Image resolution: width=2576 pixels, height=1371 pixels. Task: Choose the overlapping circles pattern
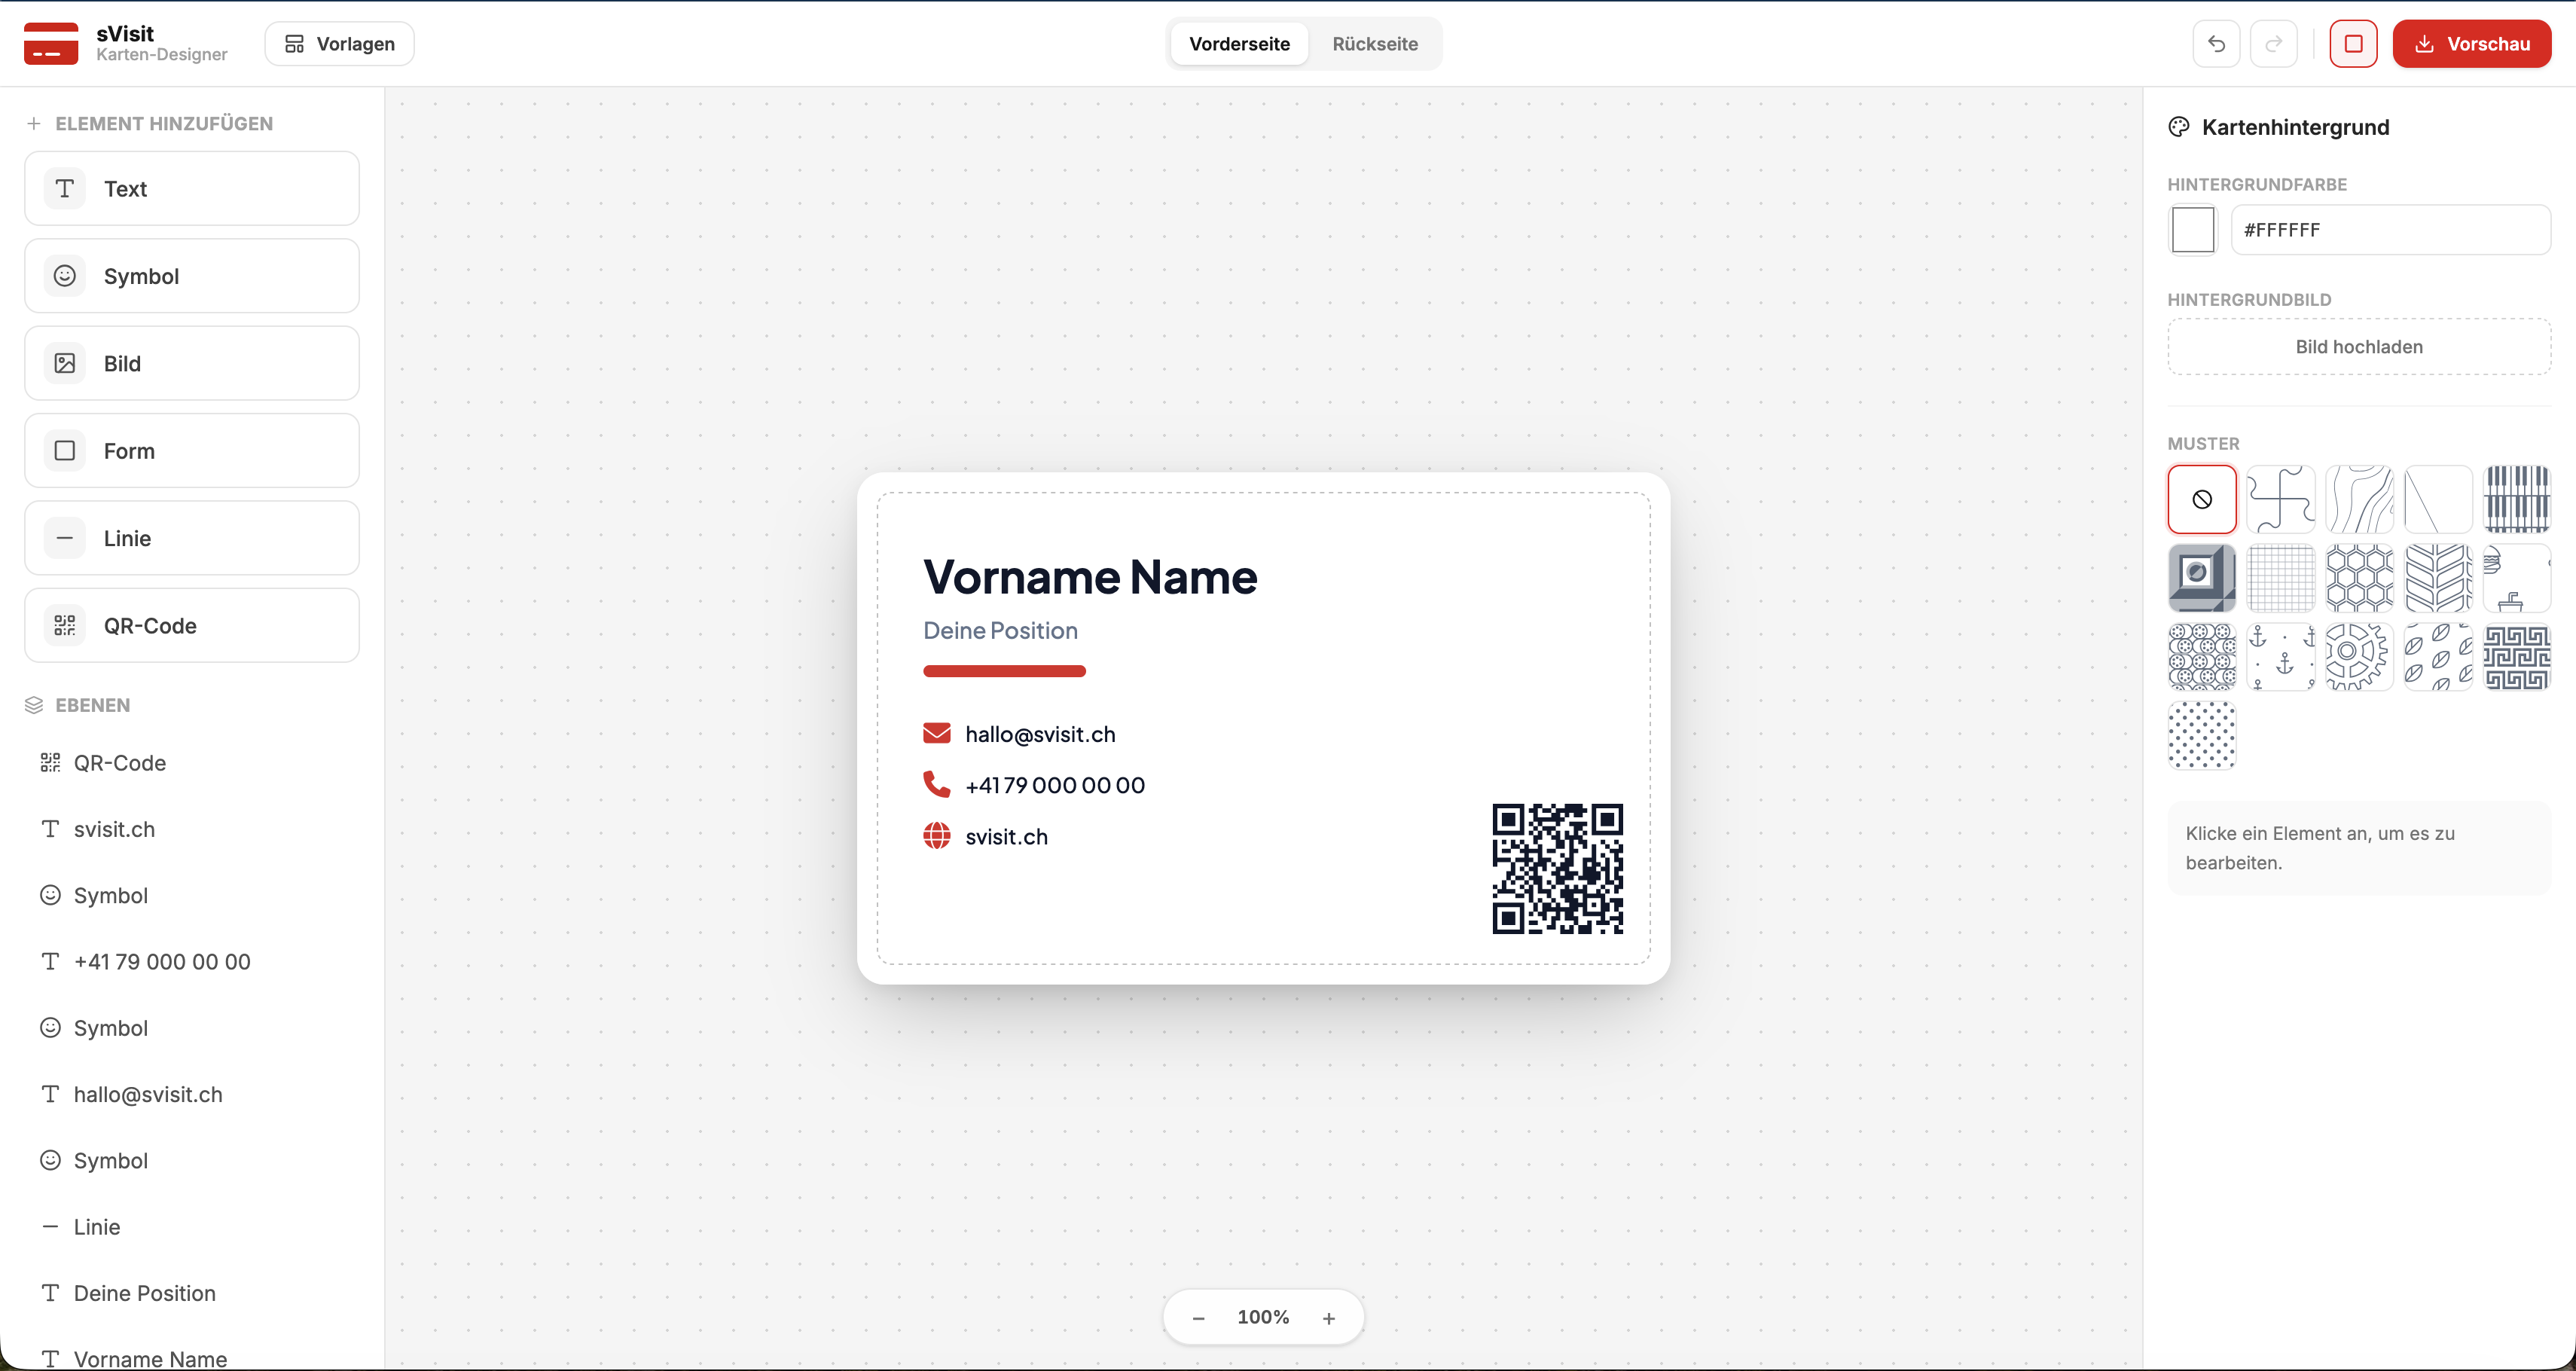(2202, 657)
